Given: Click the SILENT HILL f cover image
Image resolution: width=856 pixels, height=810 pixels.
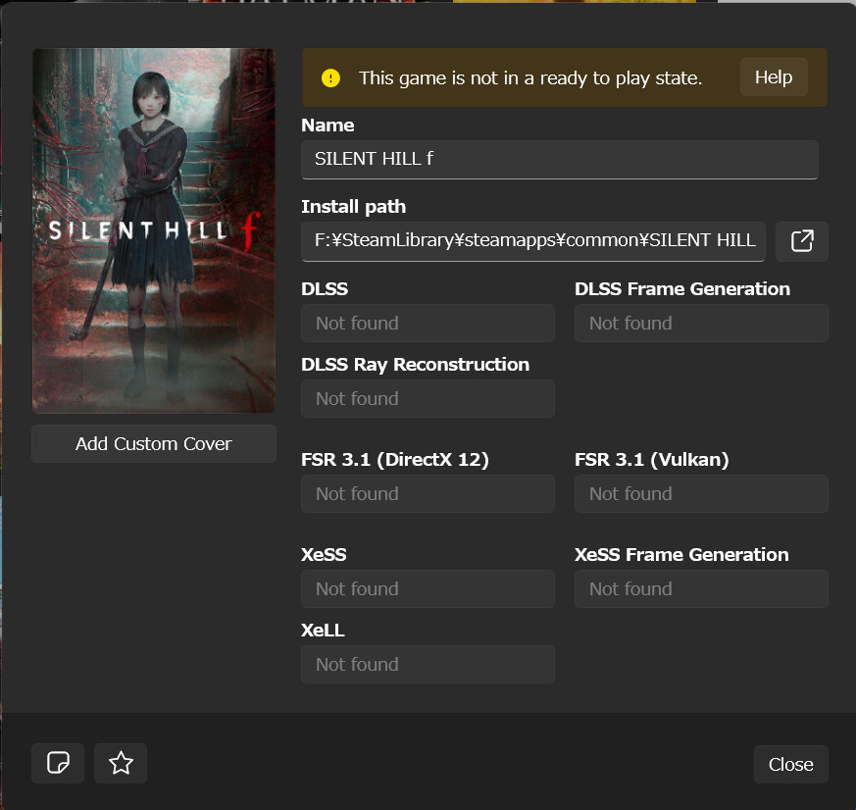Looking at the screenshot, I should (154, 230).
